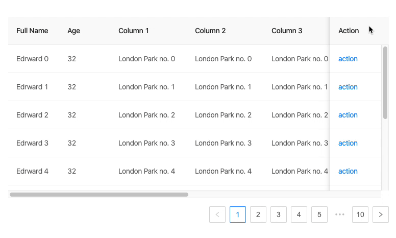Click the pagination ellipsis jump icon
The width and height of the screenshot is (396, 238).
coord(340,215)
